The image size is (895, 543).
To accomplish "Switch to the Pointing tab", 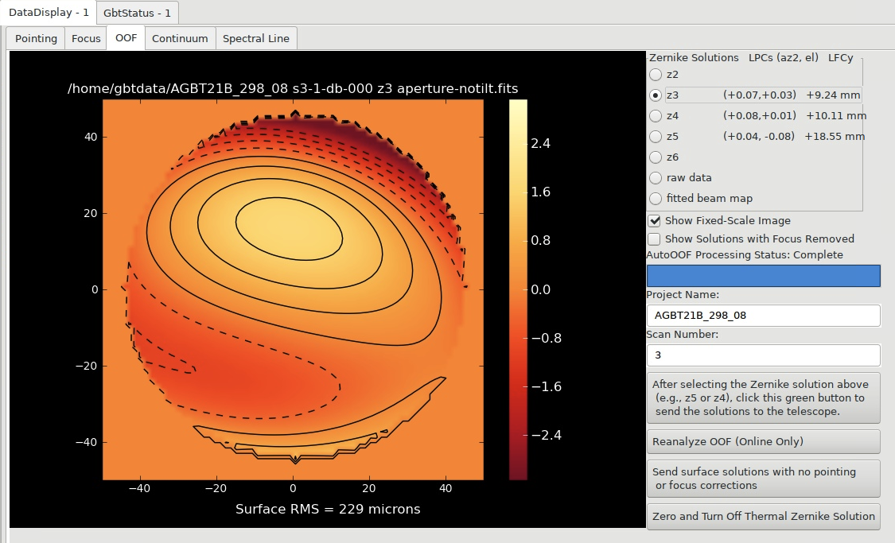I will [36, 38].
